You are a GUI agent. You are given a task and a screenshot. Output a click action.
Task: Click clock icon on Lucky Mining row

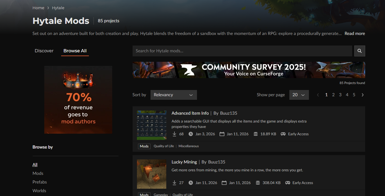191,183
